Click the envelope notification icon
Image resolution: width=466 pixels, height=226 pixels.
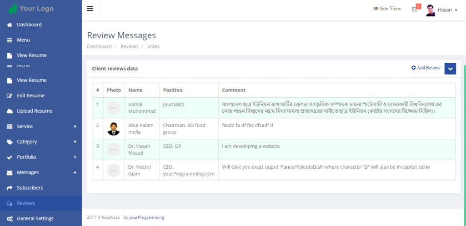415,9
